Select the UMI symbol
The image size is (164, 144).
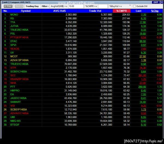click(x=13, y=117)
